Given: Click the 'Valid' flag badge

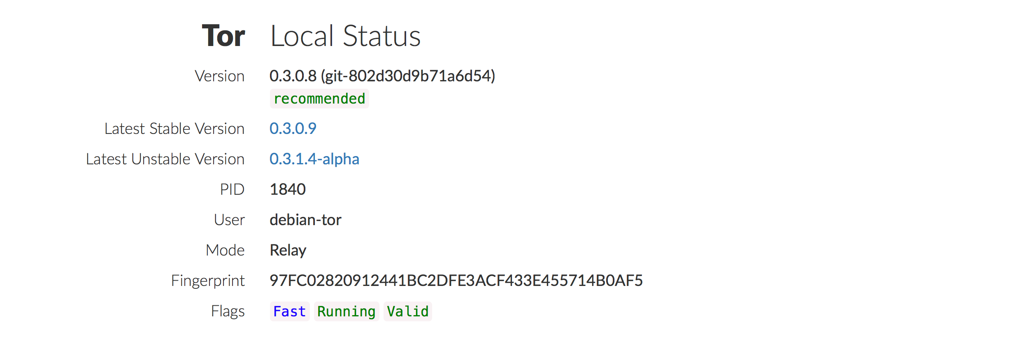Looking at the screenshot, I should pyautogui.click(x=407, y=311).
